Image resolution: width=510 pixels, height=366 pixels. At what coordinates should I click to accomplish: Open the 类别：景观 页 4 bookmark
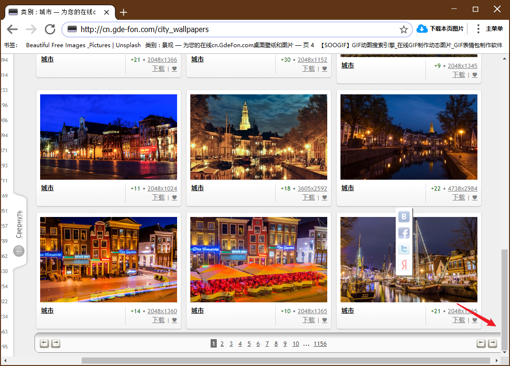coord(229,45)
